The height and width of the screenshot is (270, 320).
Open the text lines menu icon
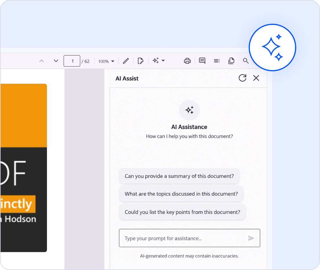pos(217,61)
